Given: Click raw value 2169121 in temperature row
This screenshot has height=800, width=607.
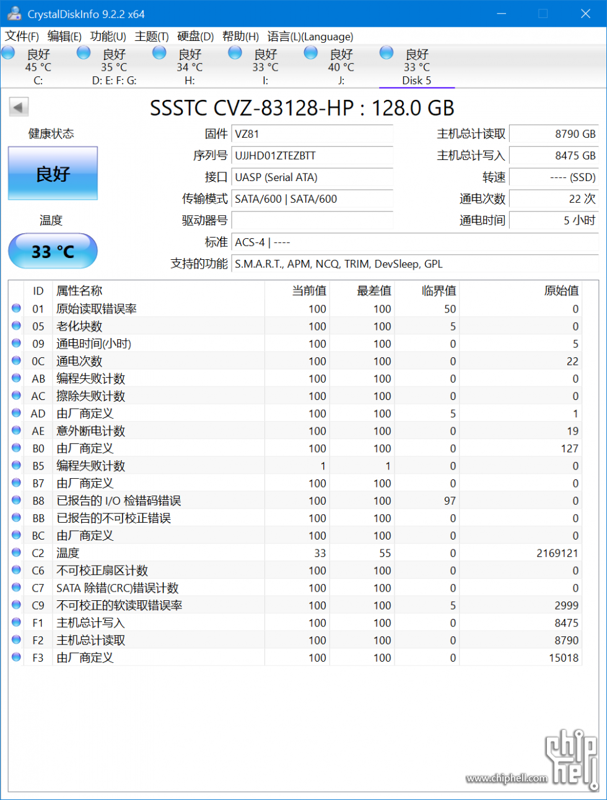Looking at the screenshot, I should [557, 553].
